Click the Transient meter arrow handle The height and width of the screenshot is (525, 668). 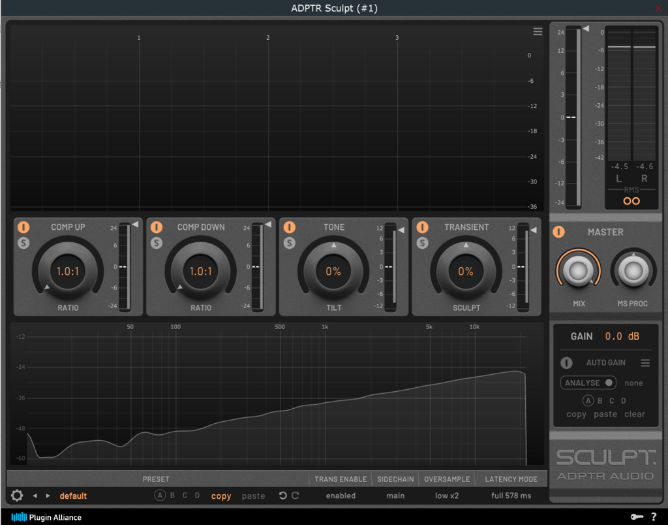[x=534, y=231]
